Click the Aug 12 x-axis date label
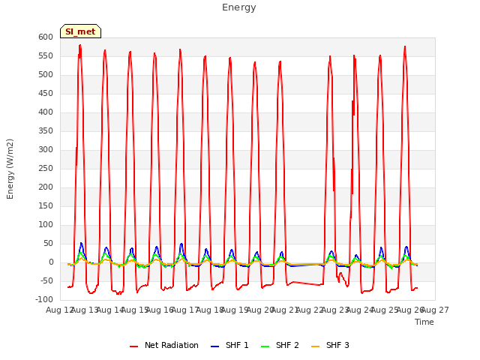 click(60, 310)
